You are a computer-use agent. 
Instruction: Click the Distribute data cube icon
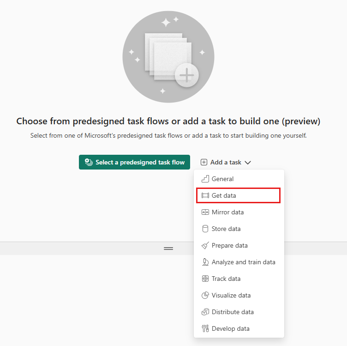[x=205, y=312]
